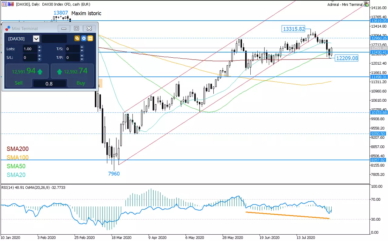Click the 'Maxim istoric' annotation text
Image resolution: width=388 pixels, height=241 pixels.
click(86, 13)
